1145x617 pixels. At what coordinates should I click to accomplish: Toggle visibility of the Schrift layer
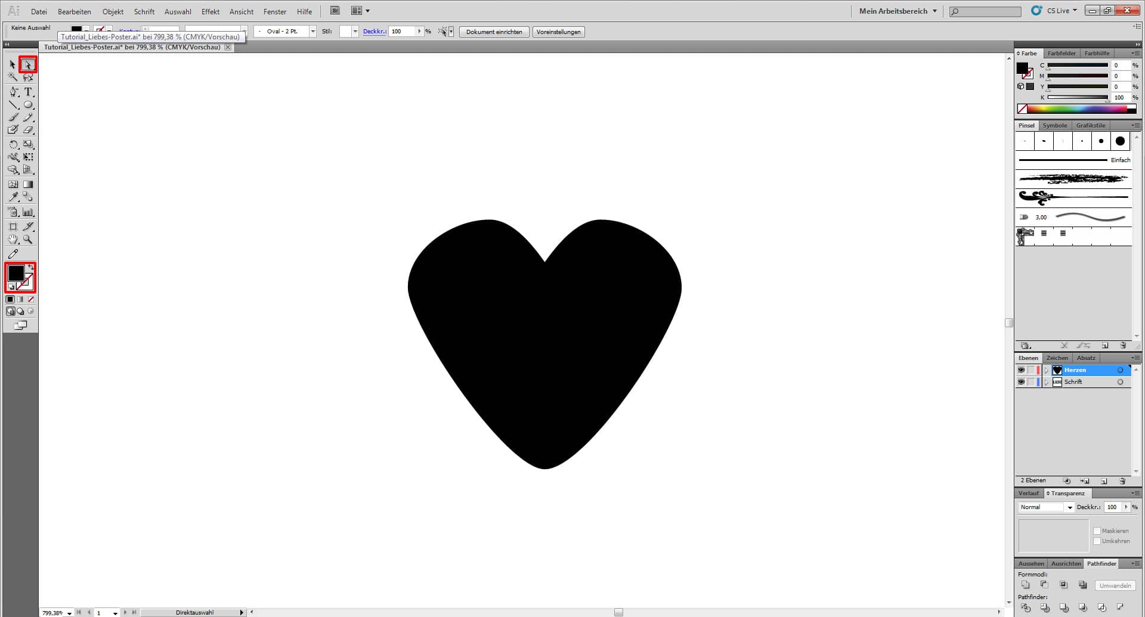coord(1021,382)
